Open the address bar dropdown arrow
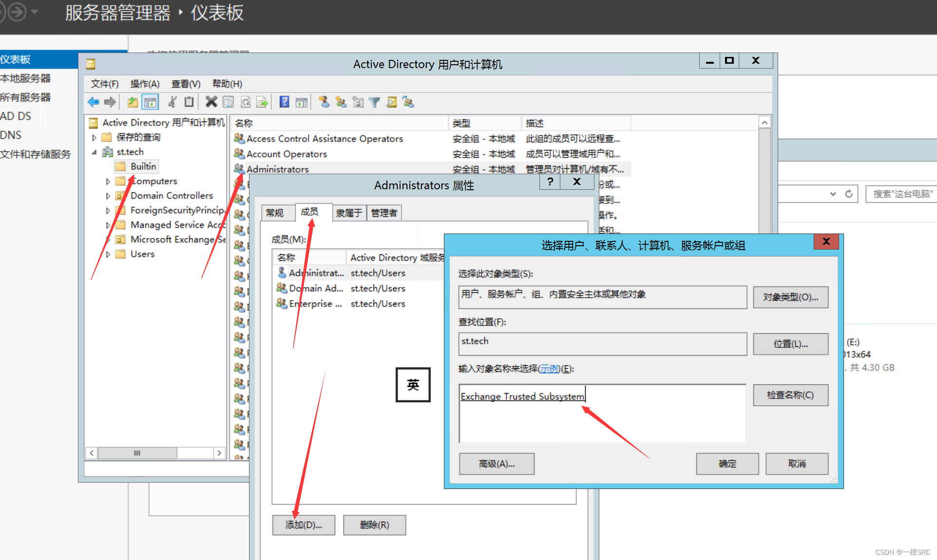Image resolution: width=937 pixels, height=560 pixels. pos(833,194)
